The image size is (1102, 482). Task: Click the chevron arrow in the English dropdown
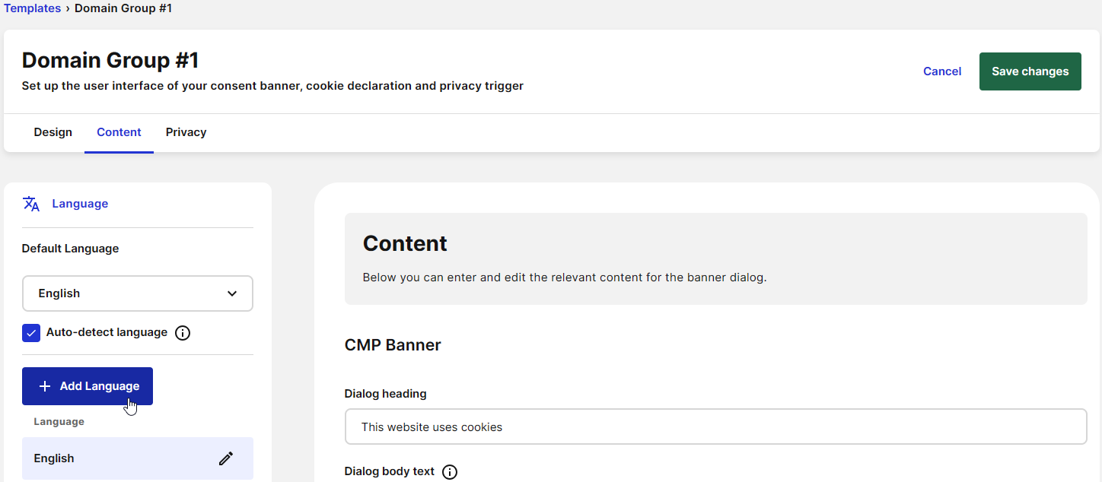(x=232, y=293)
